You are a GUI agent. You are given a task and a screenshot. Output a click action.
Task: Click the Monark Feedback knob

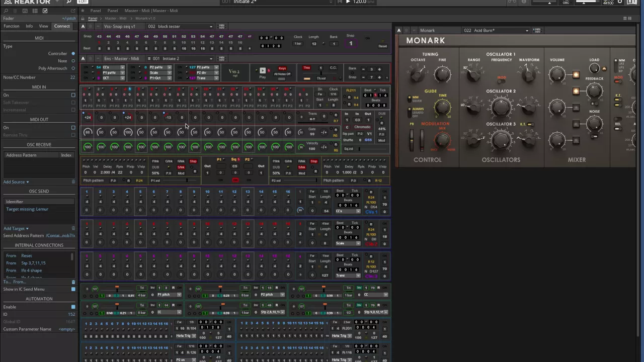coord(594,91)
